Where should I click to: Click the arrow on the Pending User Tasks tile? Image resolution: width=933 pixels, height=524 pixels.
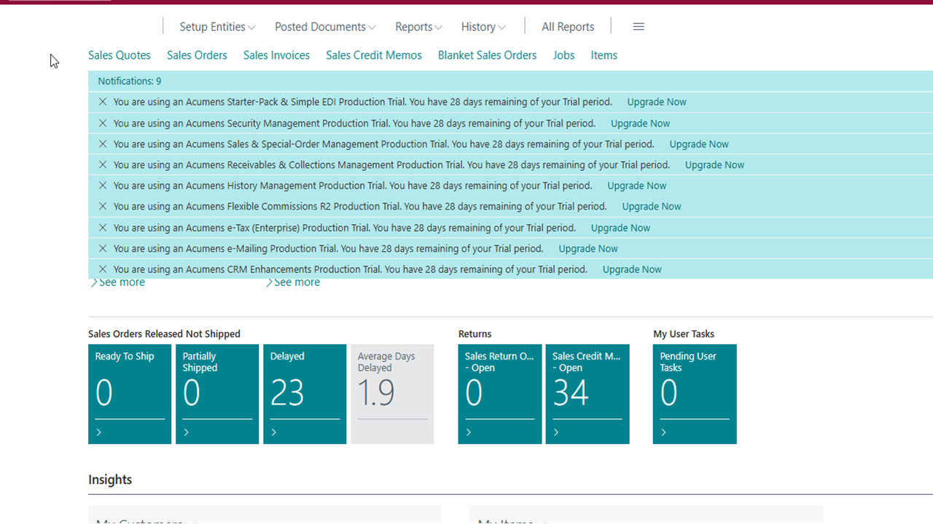(x=663, y=432)
